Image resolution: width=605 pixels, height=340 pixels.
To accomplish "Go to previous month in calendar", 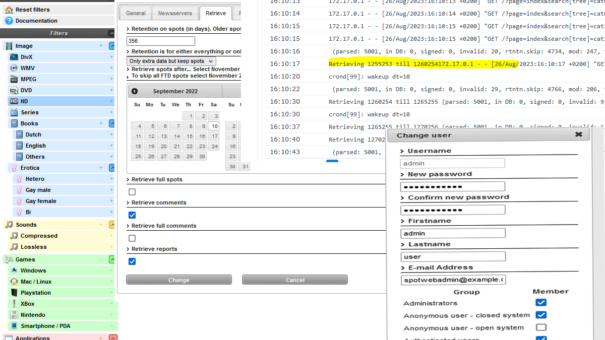I will [135, 91].
